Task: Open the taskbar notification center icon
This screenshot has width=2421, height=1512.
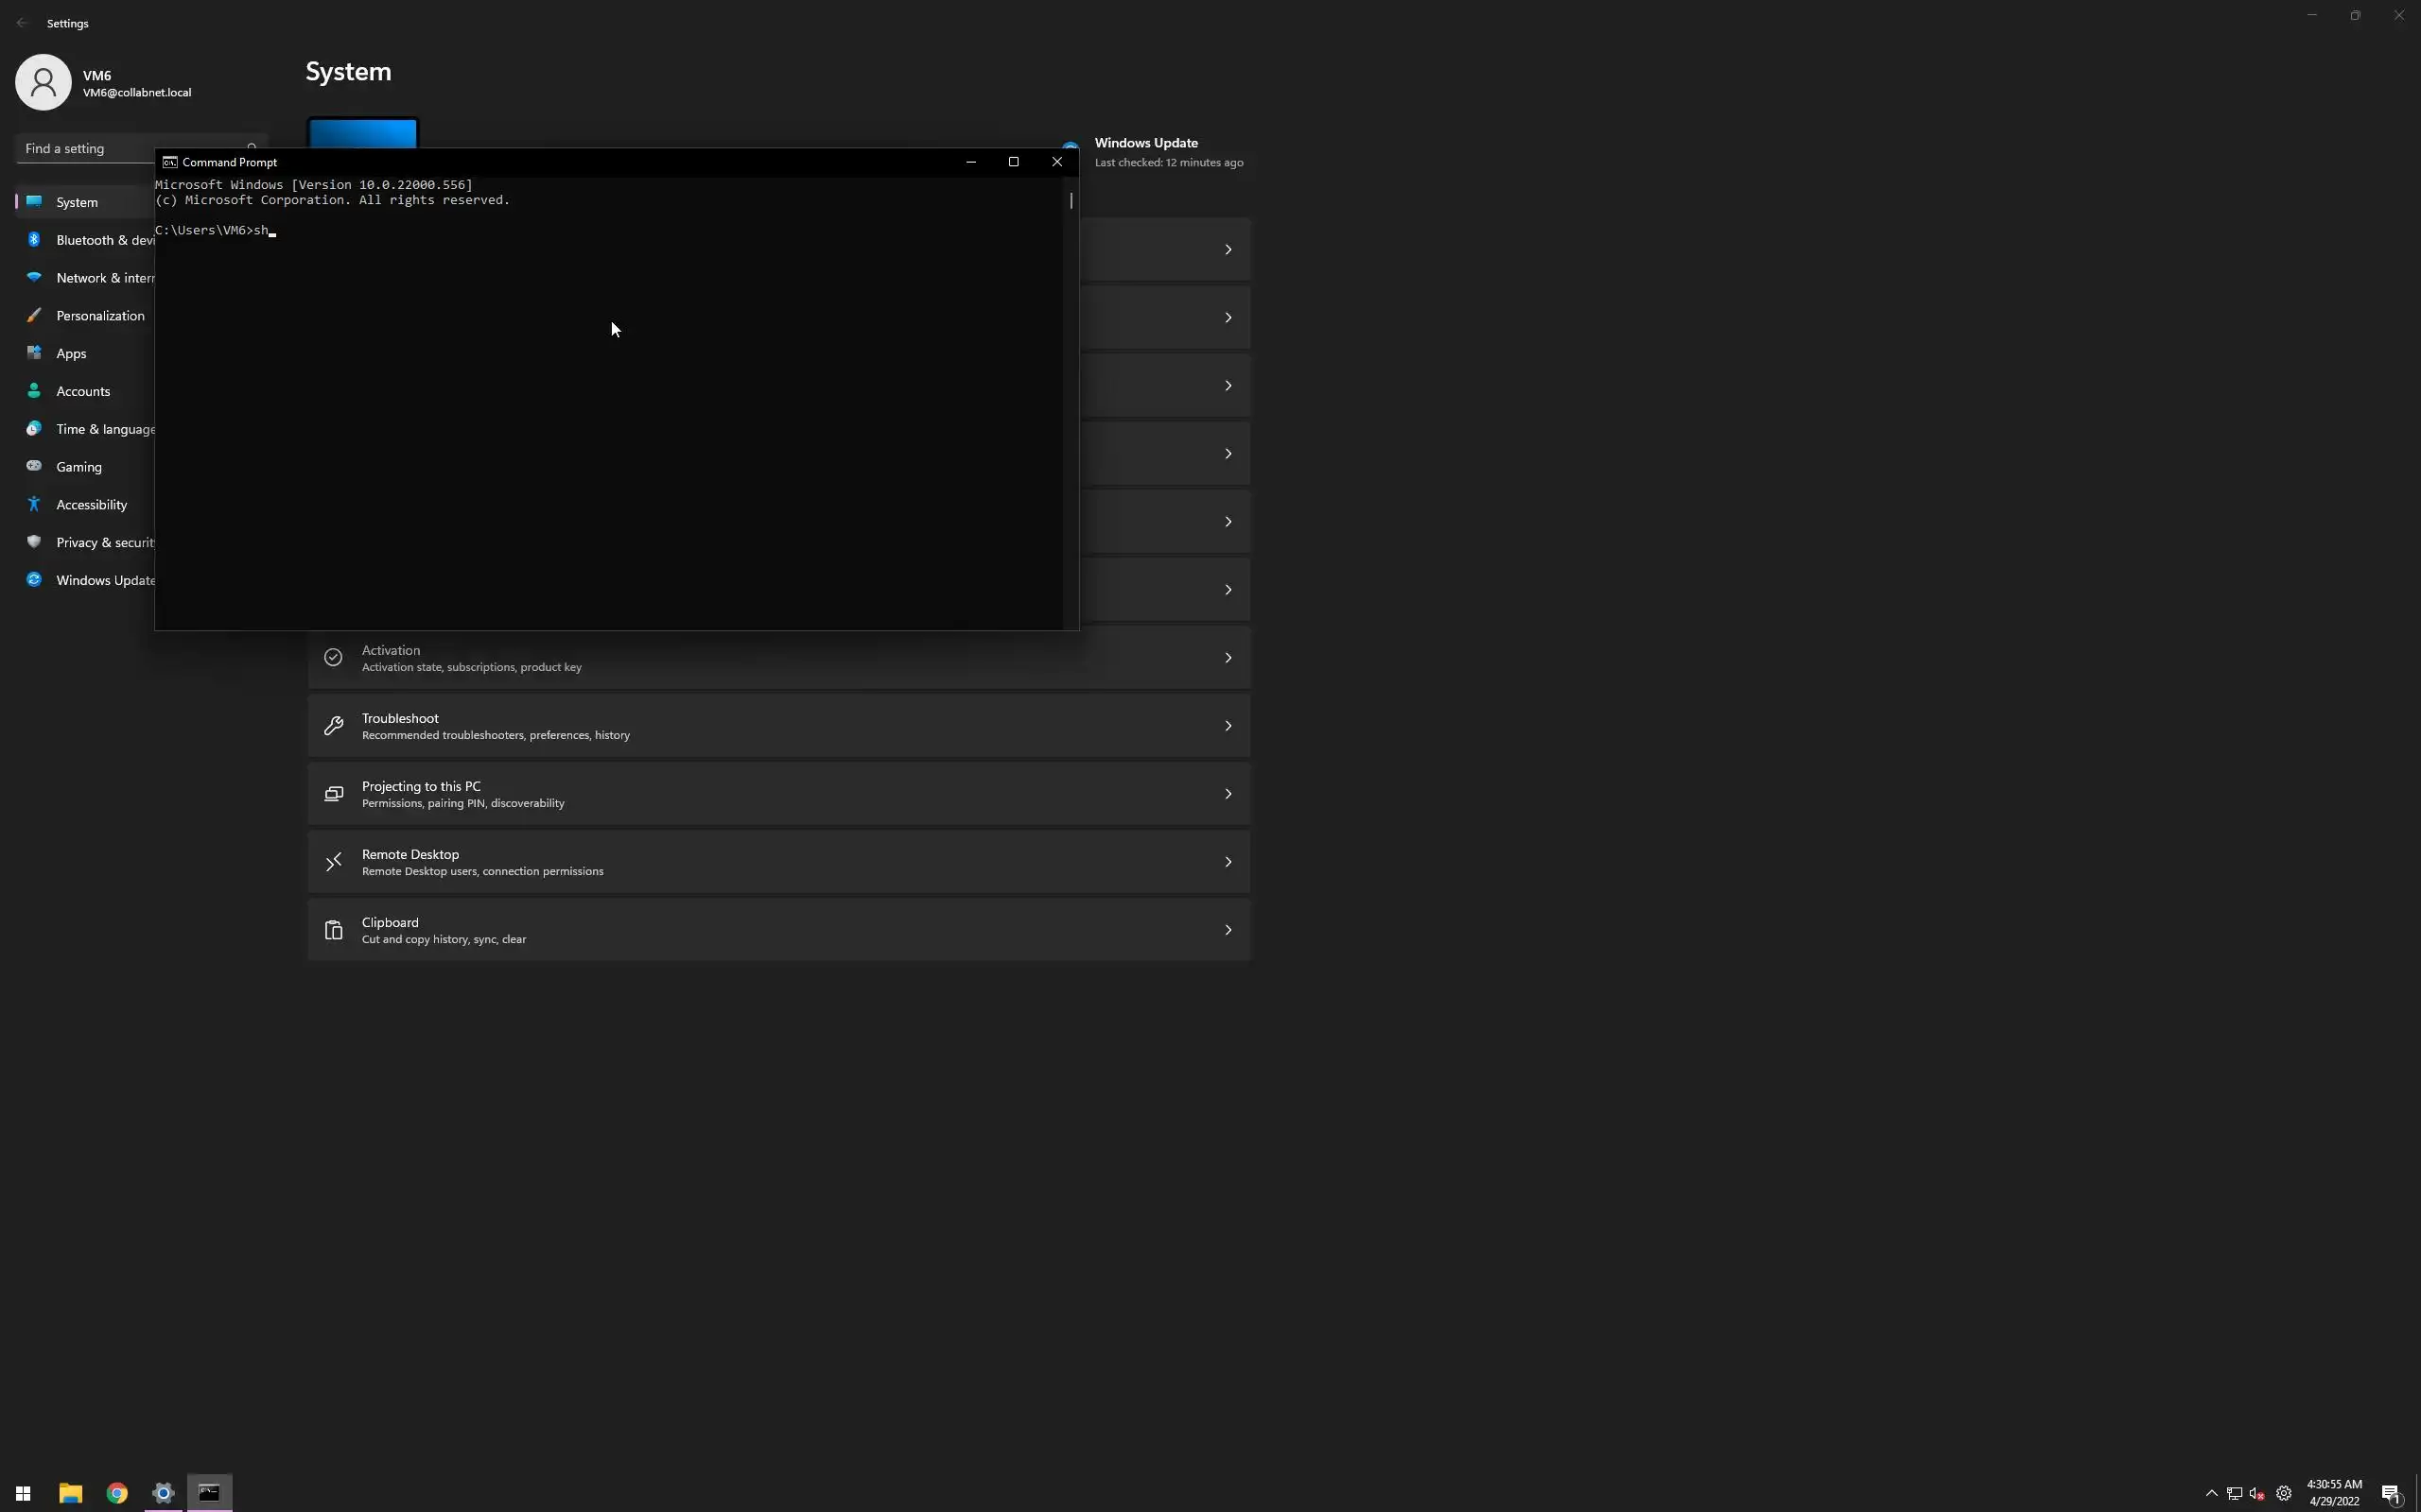Action: [x=2391, y=1493]
